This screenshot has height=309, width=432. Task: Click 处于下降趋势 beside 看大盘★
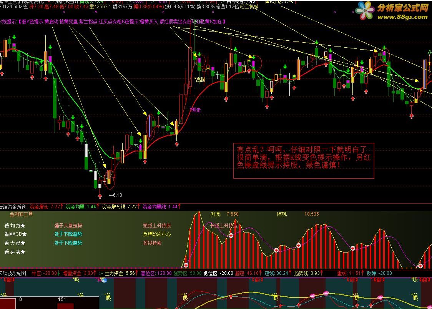point(68,243)
